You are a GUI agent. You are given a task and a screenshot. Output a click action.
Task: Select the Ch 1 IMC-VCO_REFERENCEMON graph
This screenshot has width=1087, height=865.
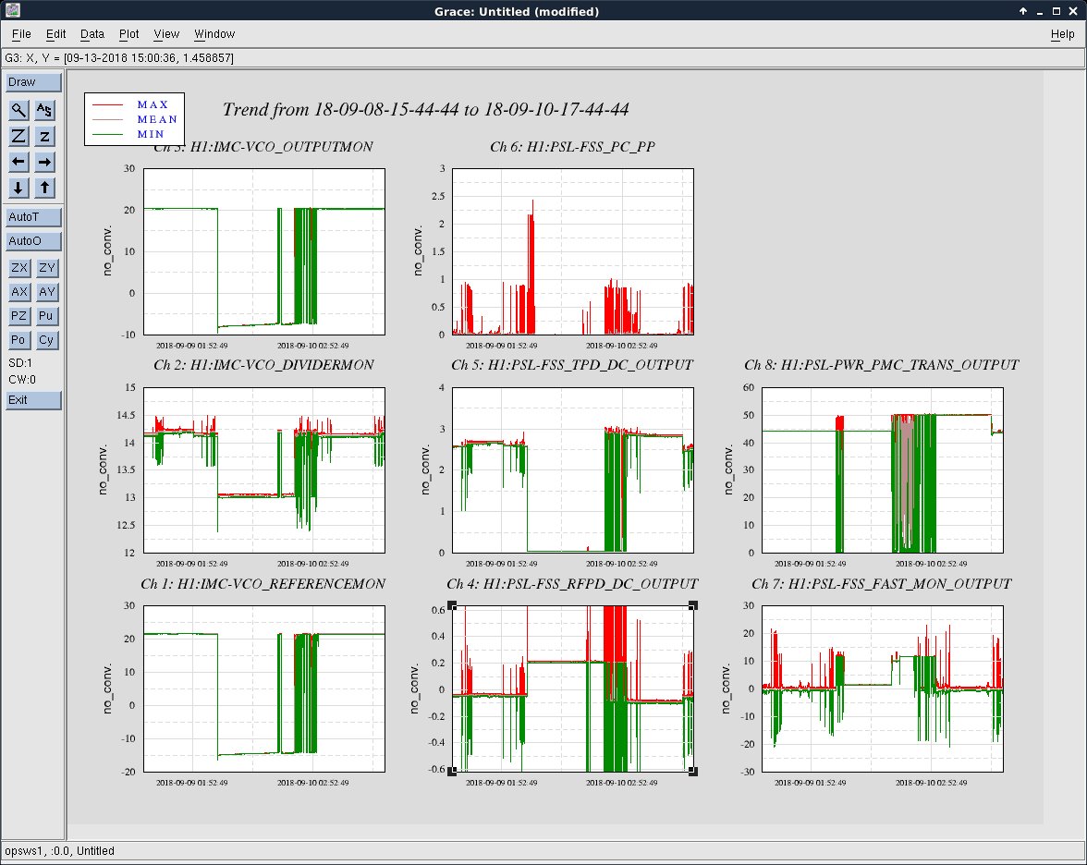[x=264, y=688]
